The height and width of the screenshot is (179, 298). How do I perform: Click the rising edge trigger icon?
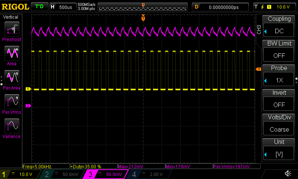(263, 7)
